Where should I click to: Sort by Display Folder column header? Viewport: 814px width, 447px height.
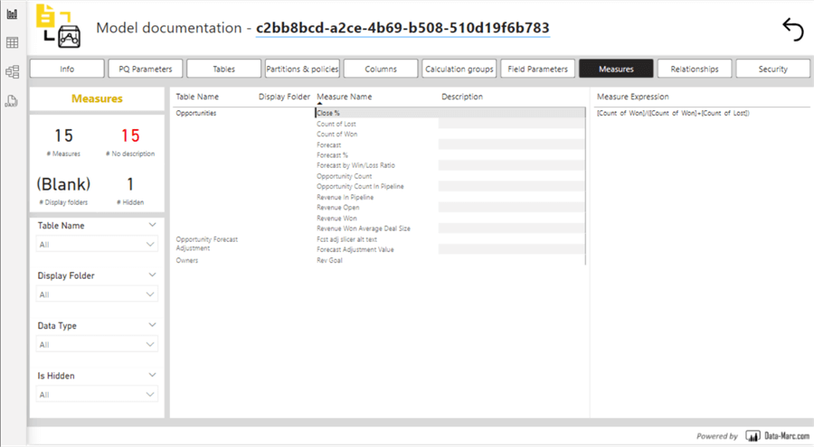tap(284, 97)
